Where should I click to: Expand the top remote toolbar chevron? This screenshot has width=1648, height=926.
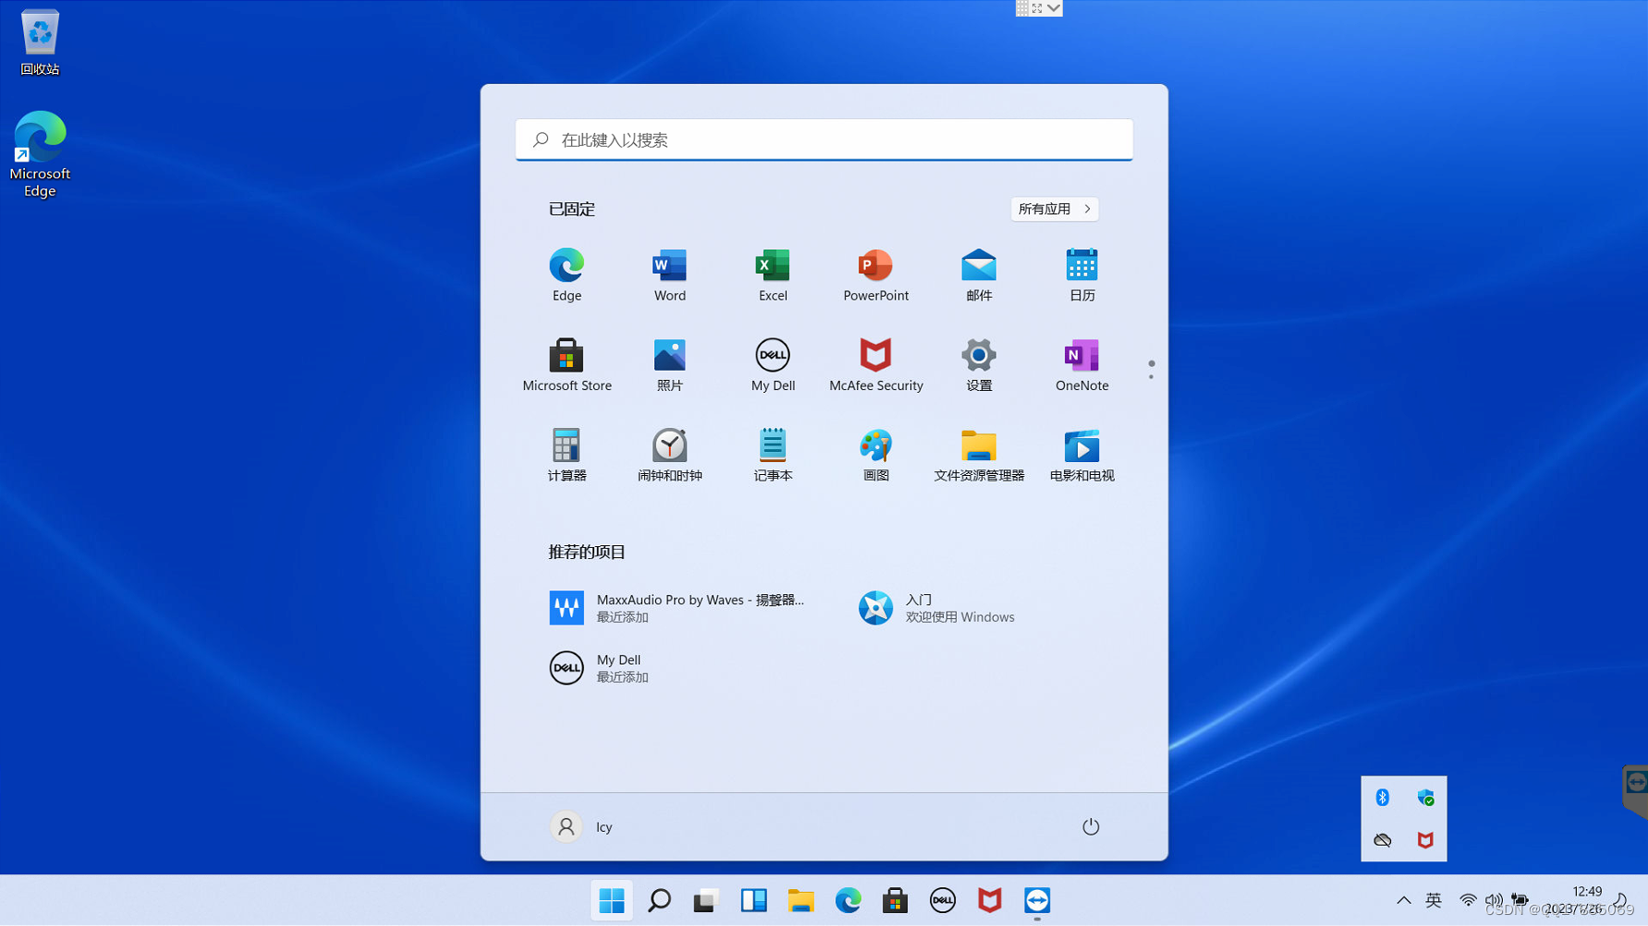1054,8
